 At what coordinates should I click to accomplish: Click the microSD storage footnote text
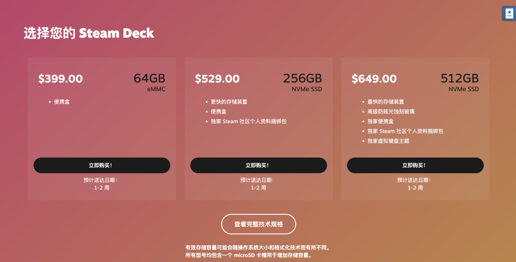click(x=249, y=255)
